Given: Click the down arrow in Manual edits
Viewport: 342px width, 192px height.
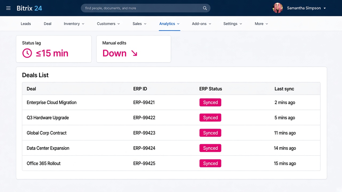Looking at the screenshot, I should pyautogui.click(x=134, y=53).
